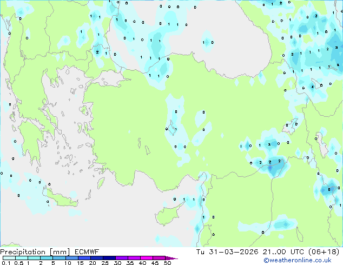Click the "21..00" time text

point(274,251)
